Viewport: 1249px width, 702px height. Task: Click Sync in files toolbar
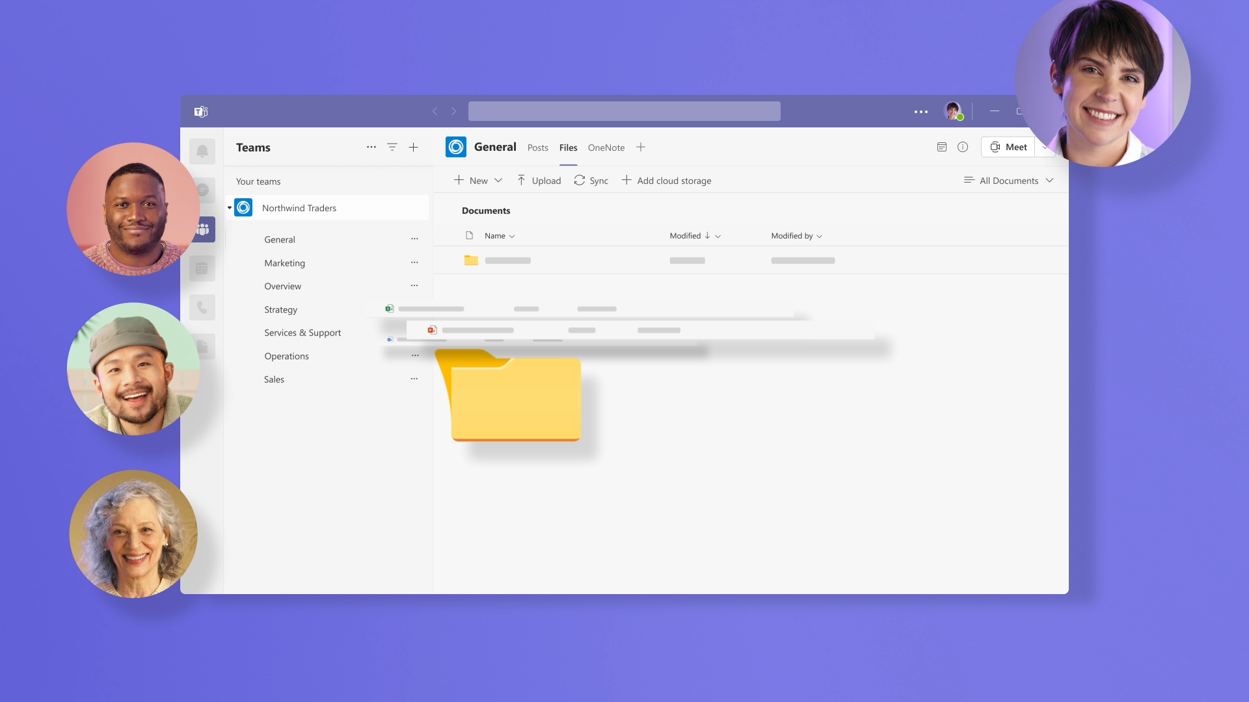click(x=591, y=181)
